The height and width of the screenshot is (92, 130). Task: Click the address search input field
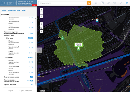click(x=63, y=3)
